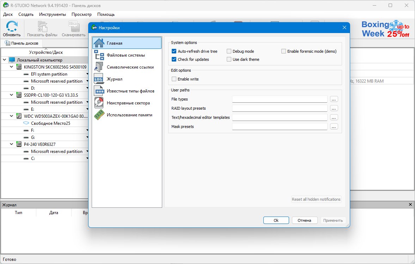415x264 pixels.
Task: Open the Создать menu
Action: point(26,14)
